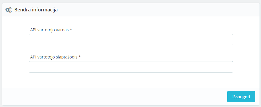Click the gears icon beside Bendra informacija
Viewport: 261px width, 107px height.
coord(9,10)
